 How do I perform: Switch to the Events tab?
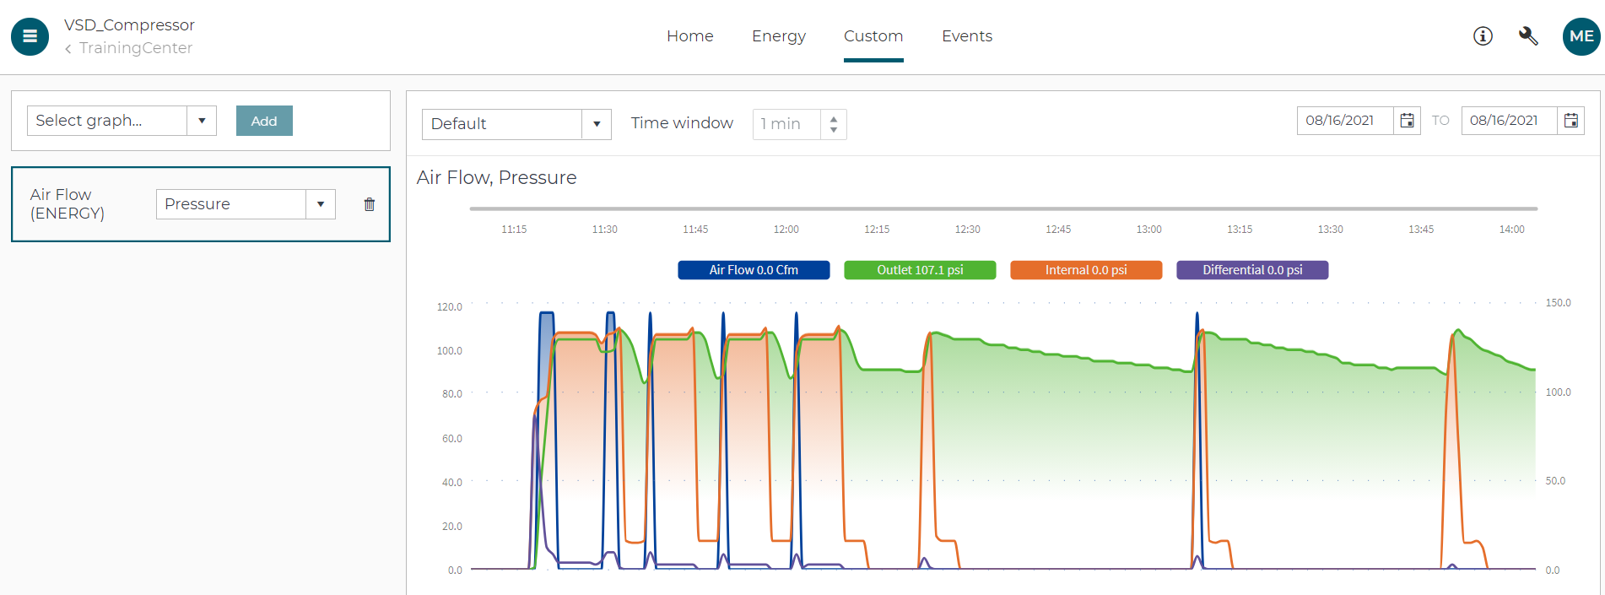[966, 36]
